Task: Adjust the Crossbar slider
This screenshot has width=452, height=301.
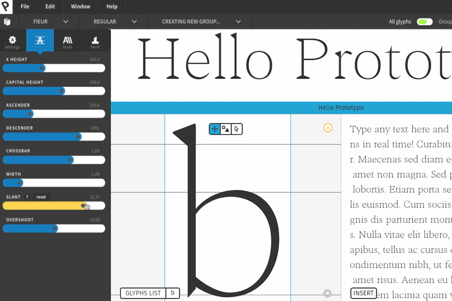Action: [54, 160]
